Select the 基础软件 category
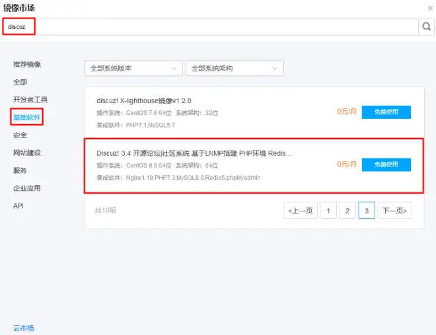The image size is (436, 335). point(27,118)
